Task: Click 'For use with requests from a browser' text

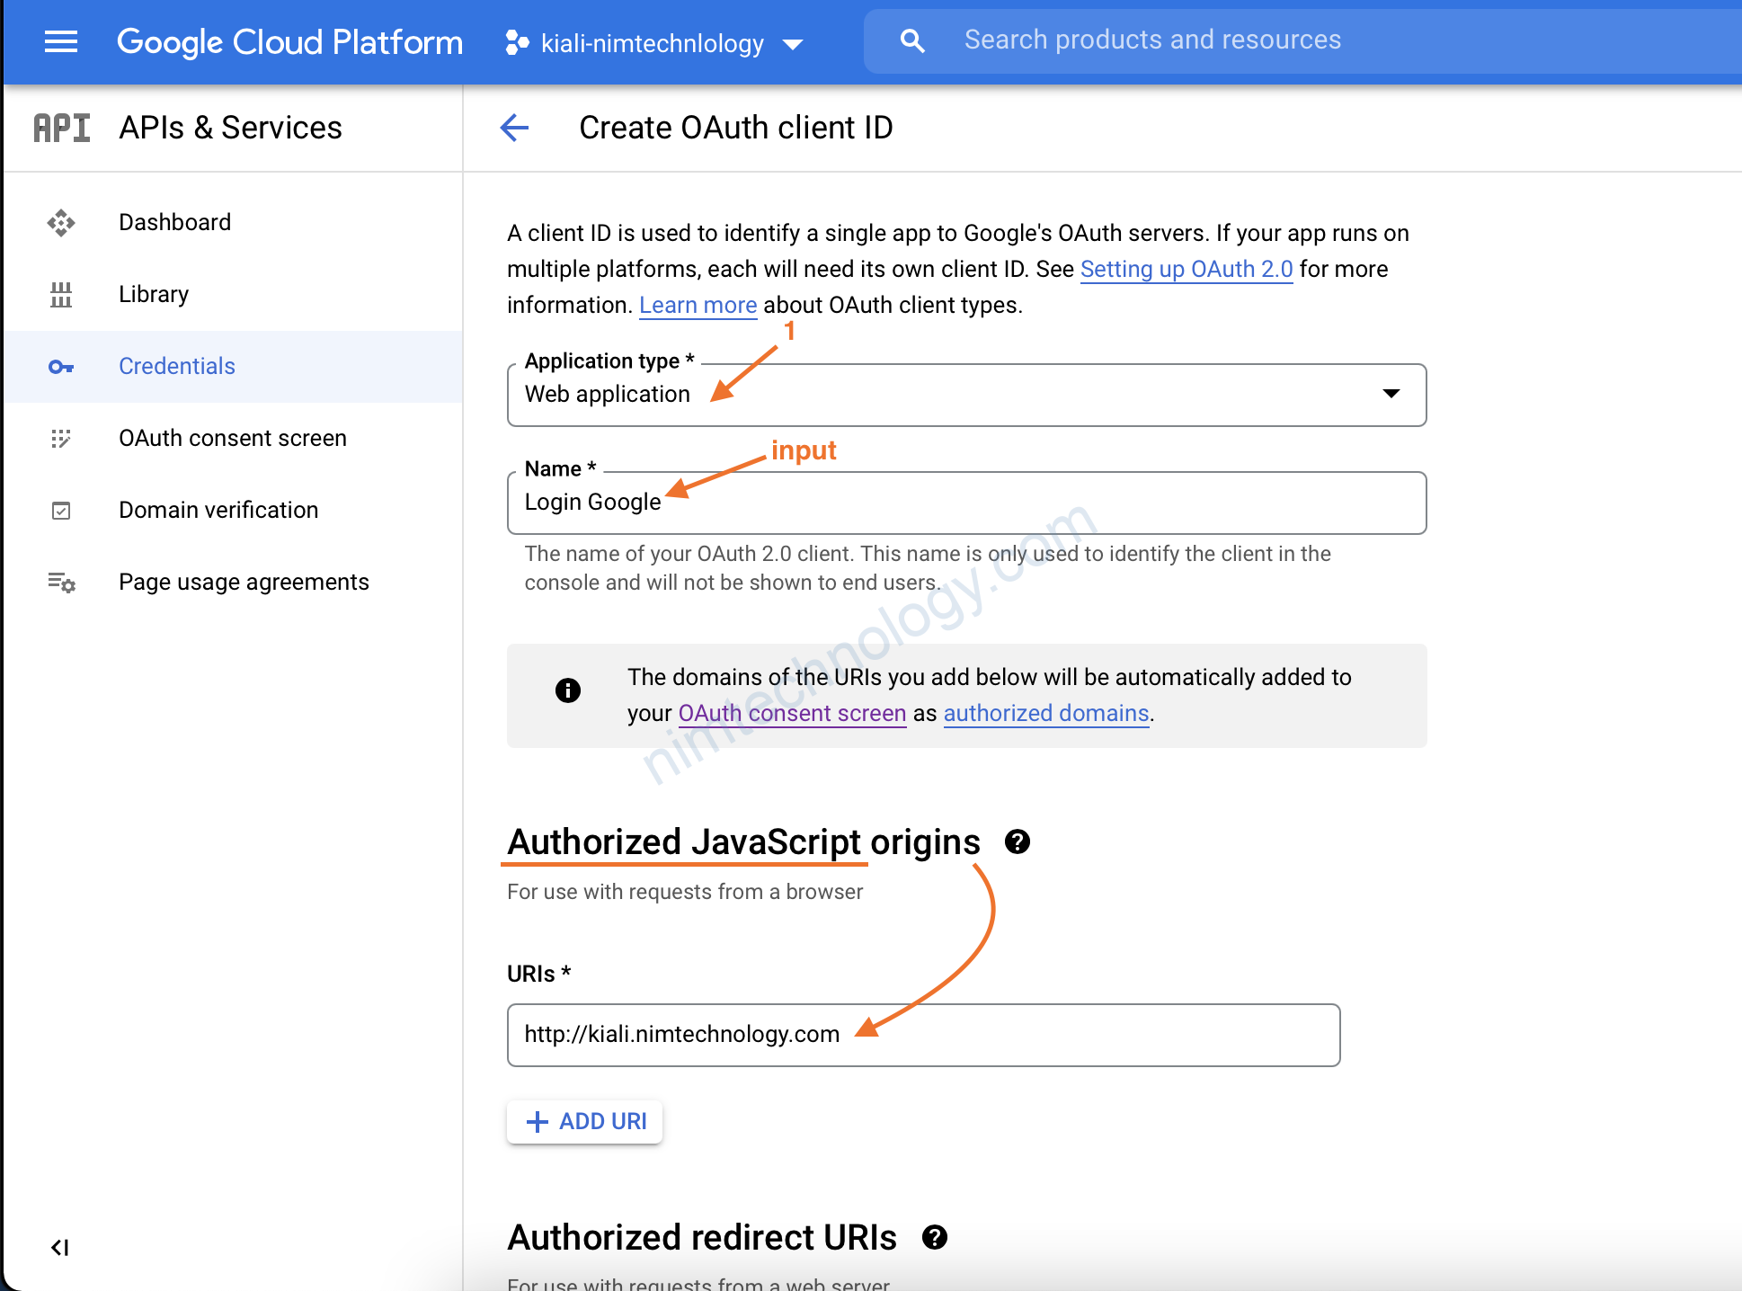Action: [685, 892]
